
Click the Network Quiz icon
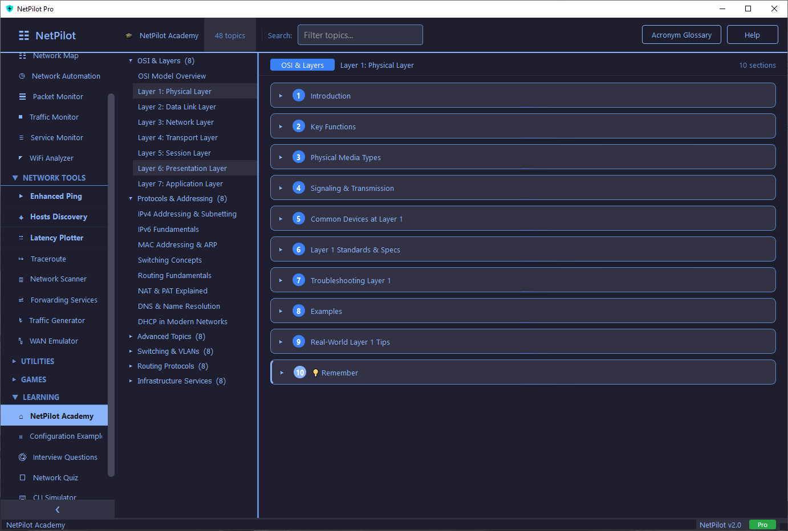click(22, 478)
